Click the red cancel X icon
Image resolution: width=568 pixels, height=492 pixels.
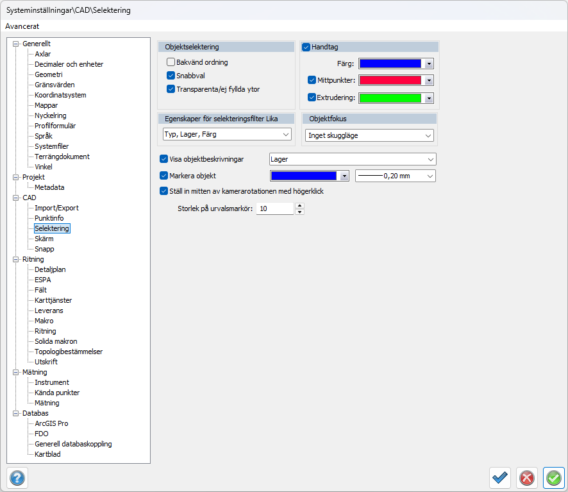527,478
